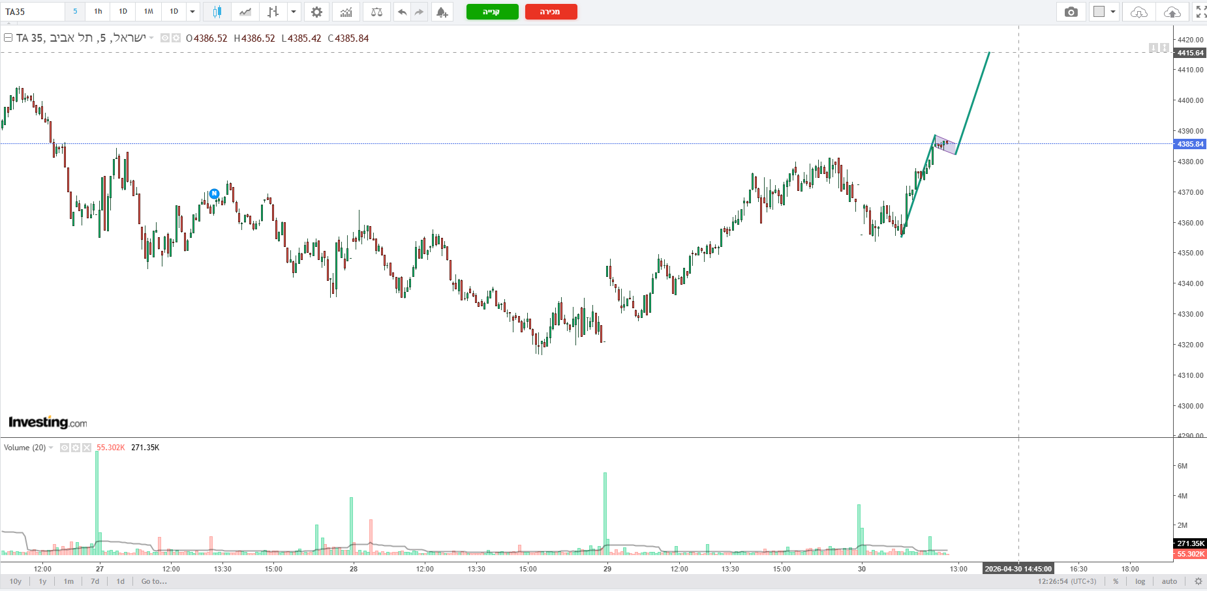Open the interval dropdown arrow
The width and height of the screenshot is (1207, 591).
[192, 12]
